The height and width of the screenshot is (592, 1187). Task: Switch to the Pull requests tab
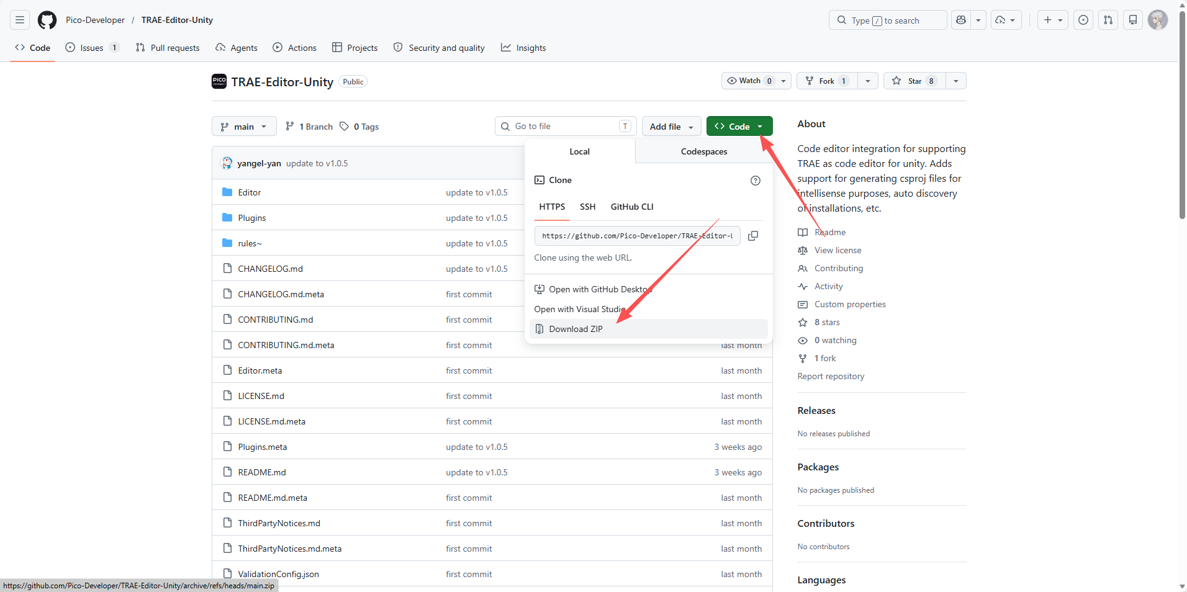point(168,48)
